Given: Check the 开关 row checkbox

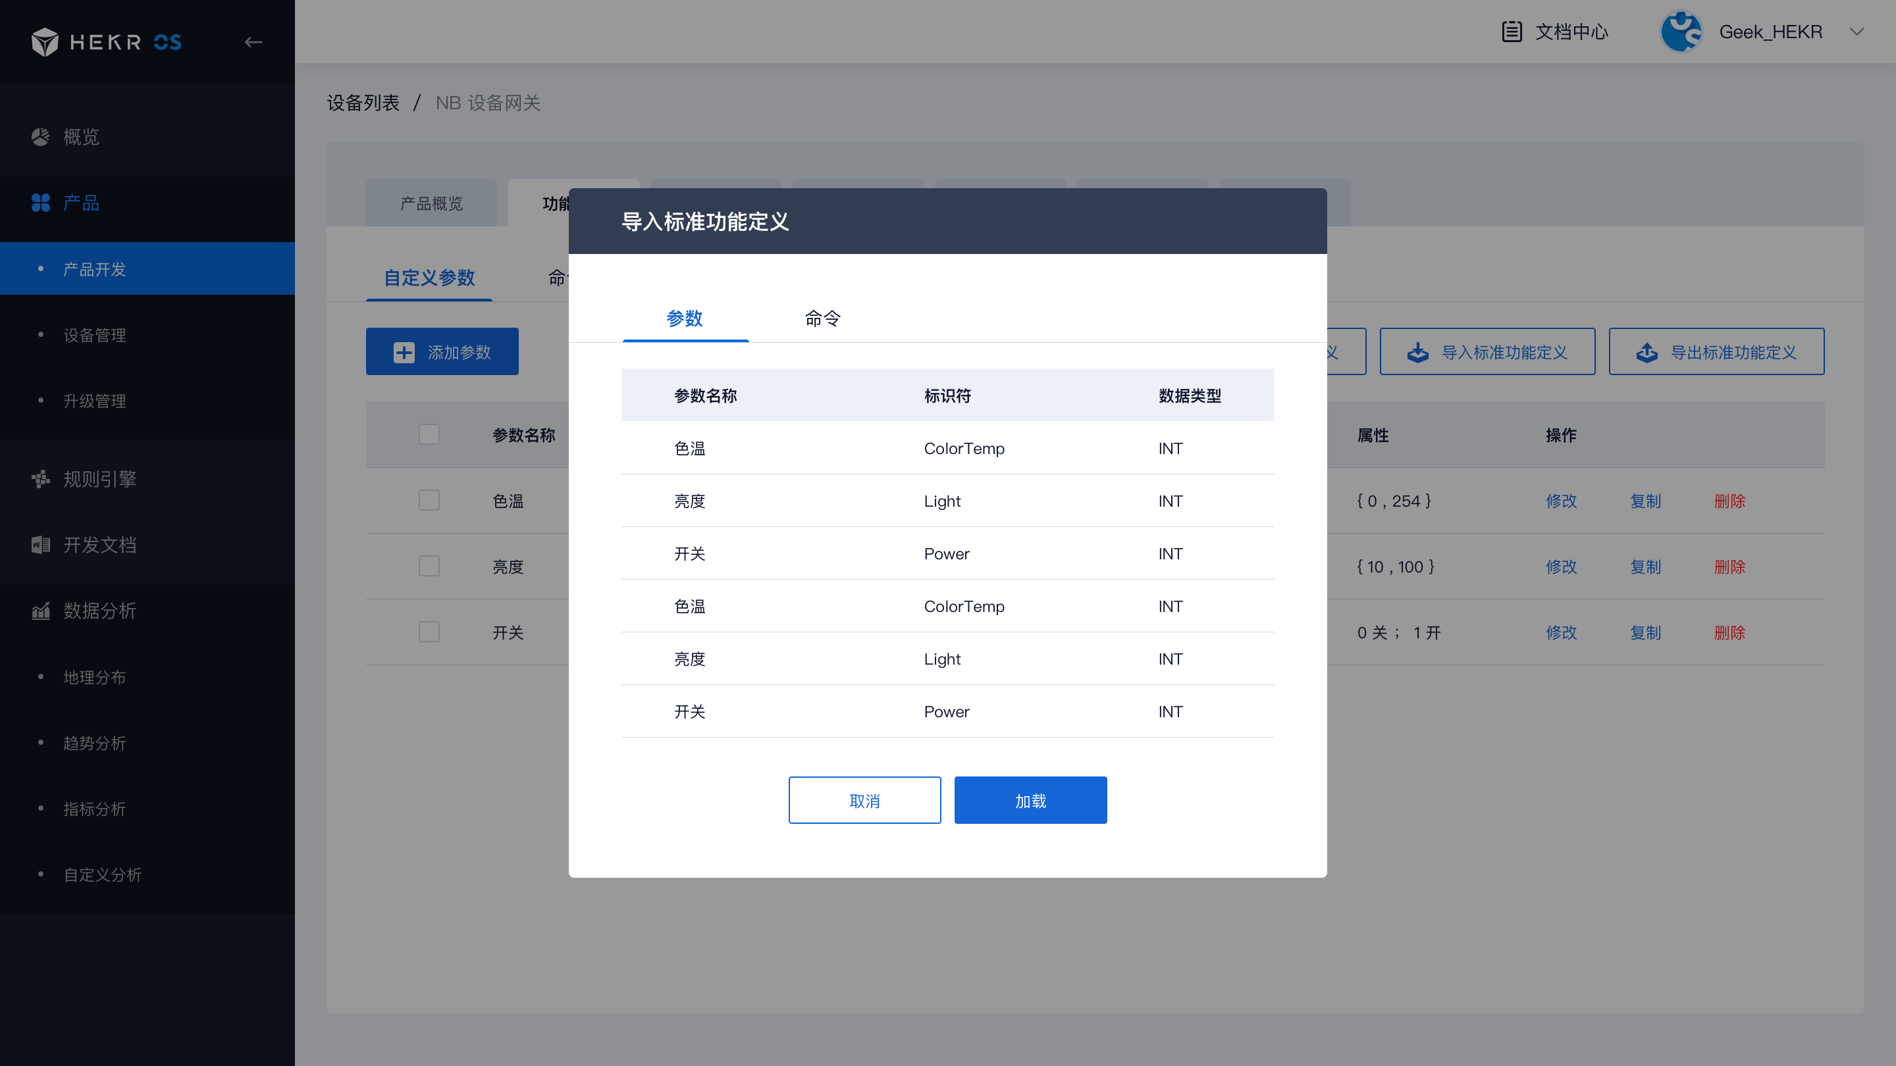Looking at the screenshot, I should click(429, 632).
